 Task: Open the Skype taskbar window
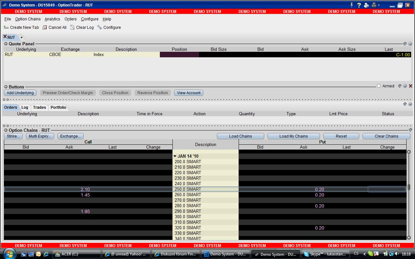(x=326, y=254)
